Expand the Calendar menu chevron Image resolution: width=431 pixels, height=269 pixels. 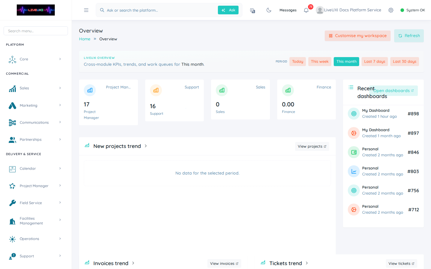tap(60, 169)
